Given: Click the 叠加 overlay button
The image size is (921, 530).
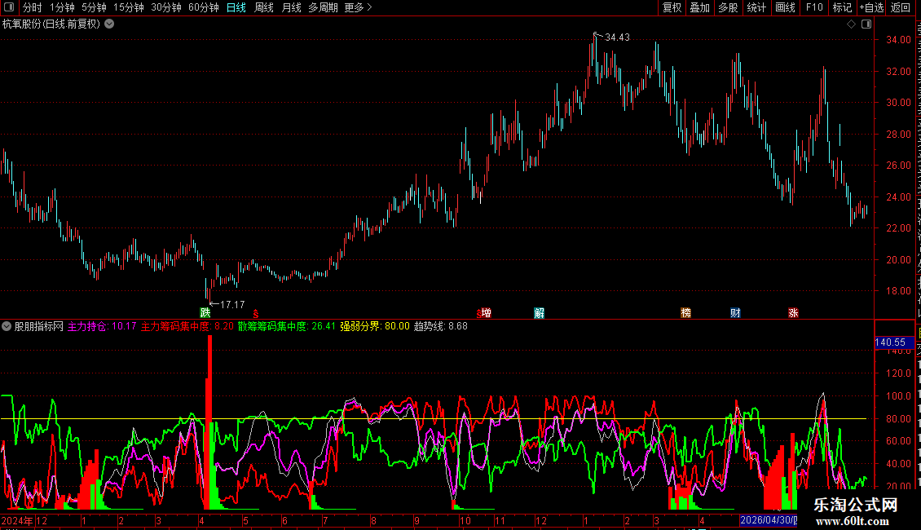Looking at the screenshot, I should coord(700,7).
